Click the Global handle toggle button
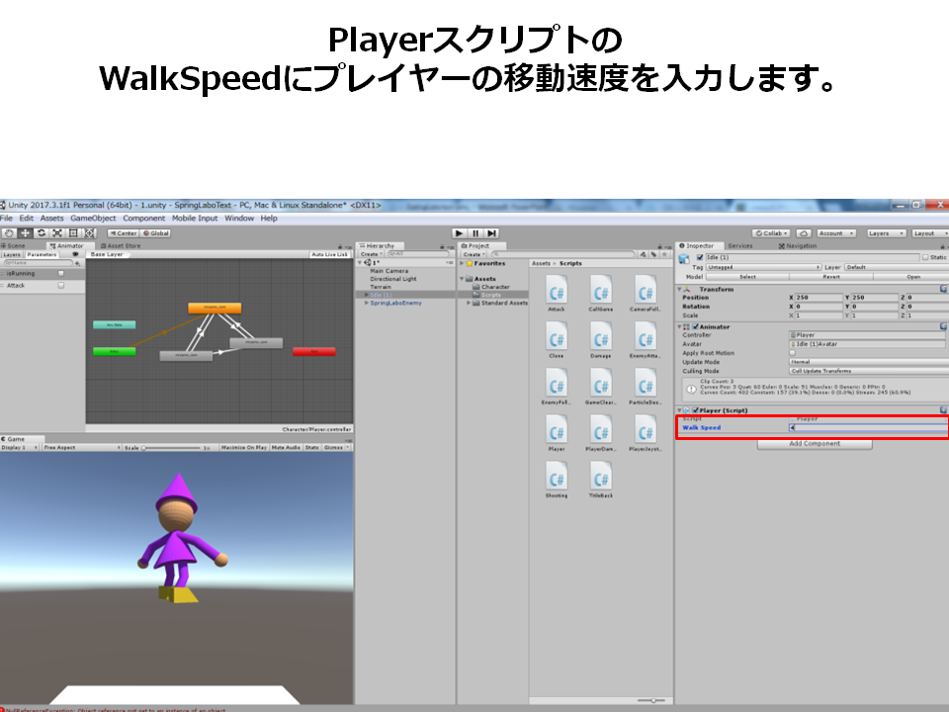 tap(156, 233)
